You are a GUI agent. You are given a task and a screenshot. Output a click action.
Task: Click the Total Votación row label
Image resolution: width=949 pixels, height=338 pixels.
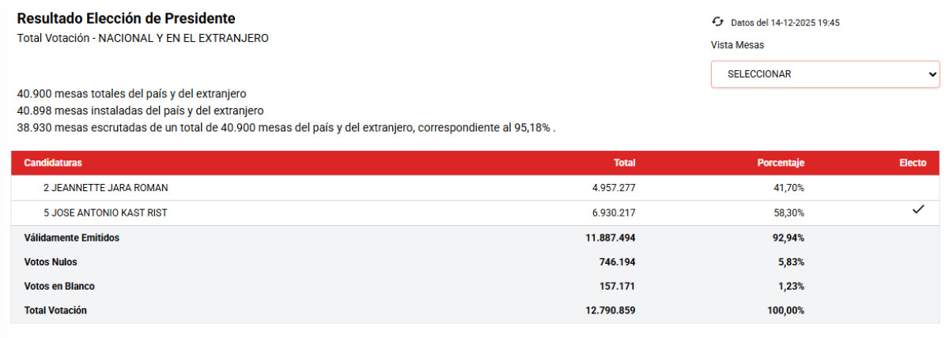pyautogui.click(x=55, y=310)
